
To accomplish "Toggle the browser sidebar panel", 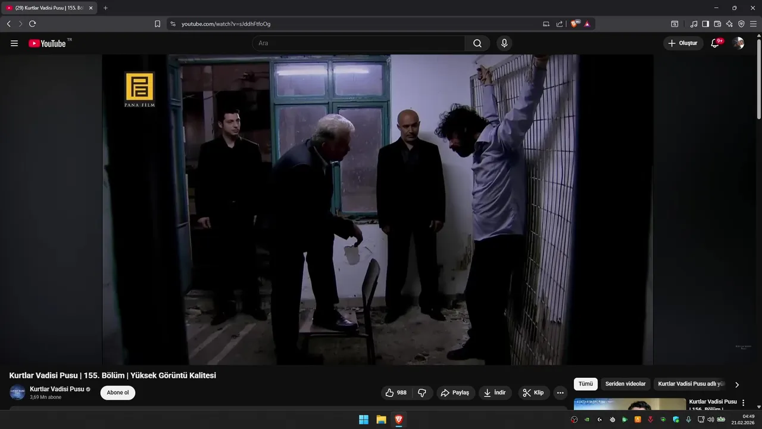I will click(x=705, y=24).
